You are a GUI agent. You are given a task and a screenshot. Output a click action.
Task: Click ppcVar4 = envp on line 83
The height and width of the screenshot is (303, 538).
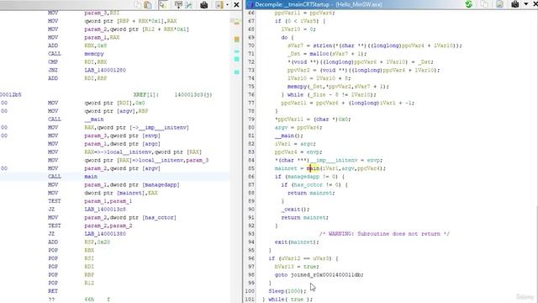click(298, 152)
